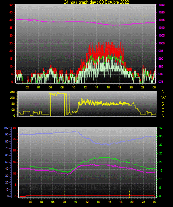
Task: Click the red 15 label on bottom graph
Action: pyautogui.click(x=14, y=162)
